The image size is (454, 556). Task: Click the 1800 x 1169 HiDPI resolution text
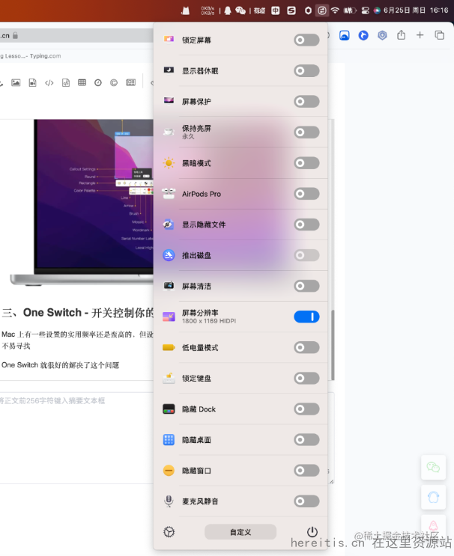[209, 321]
